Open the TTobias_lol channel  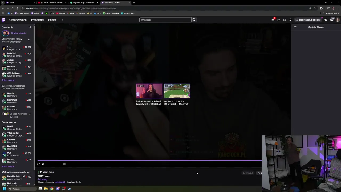pyautogui.click(x=17, y=134)
